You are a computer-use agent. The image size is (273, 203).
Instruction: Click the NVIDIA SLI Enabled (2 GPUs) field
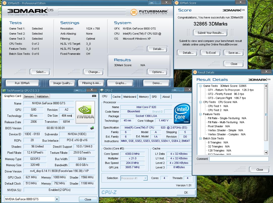tap(59, 190)
